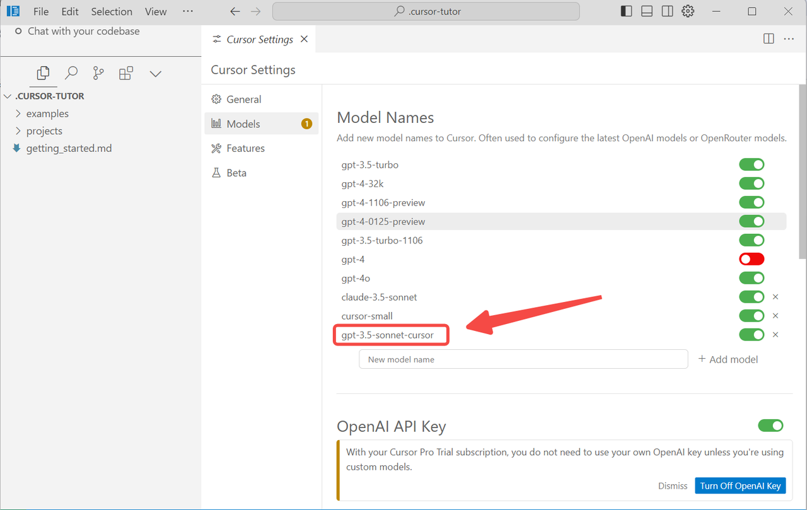Open the View menu
This screenshot has width=807, height=510.
tap(156, 11)
